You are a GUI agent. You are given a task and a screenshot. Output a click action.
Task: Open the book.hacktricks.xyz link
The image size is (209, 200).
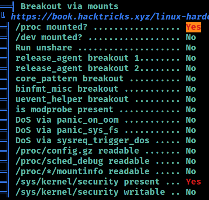pyautogui.click(x=110, y=17)
